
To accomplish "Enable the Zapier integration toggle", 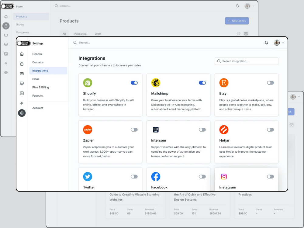I will click(134, 130).
